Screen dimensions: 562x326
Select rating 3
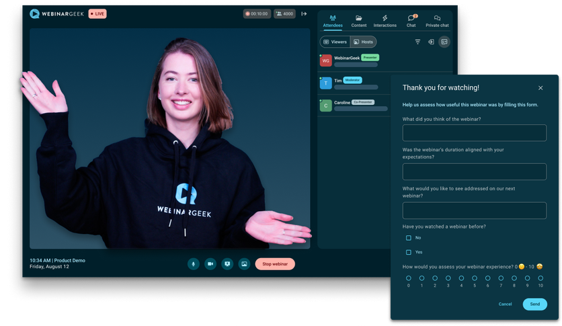point(448,278)
